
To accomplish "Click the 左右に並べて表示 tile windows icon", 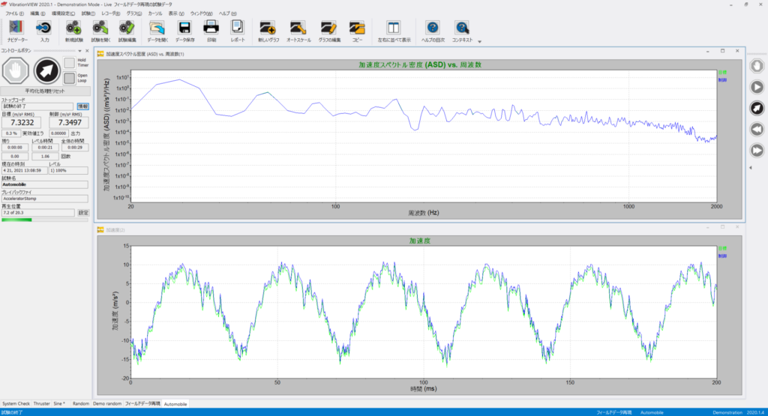I will tap(394, 31).
